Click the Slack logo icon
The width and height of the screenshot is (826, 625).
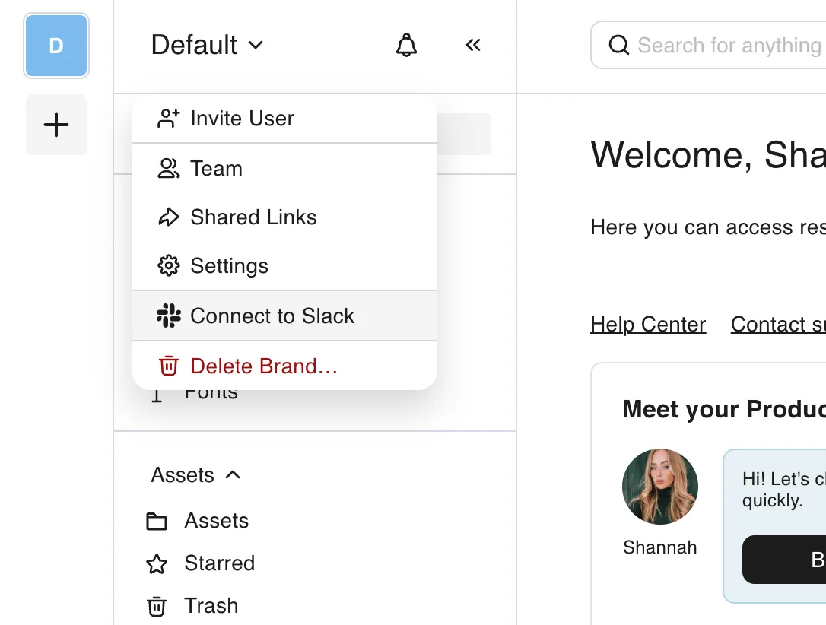tap(169, 316)
